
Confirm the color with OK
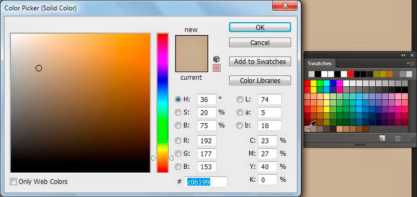pos(260,27)
